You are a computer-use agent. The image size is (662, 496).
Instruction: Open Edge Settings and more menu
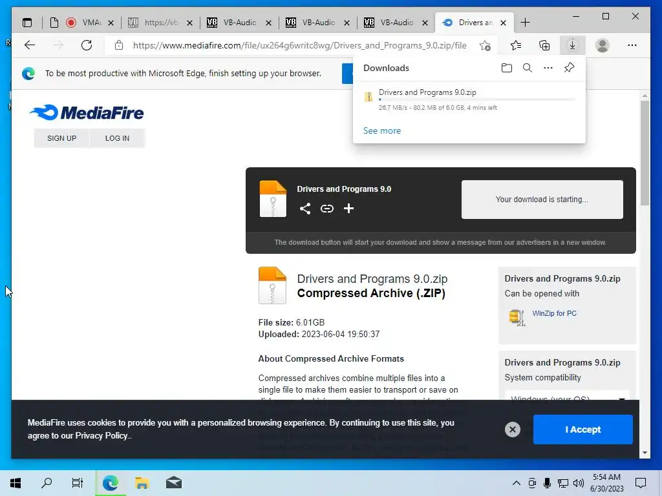632,45
